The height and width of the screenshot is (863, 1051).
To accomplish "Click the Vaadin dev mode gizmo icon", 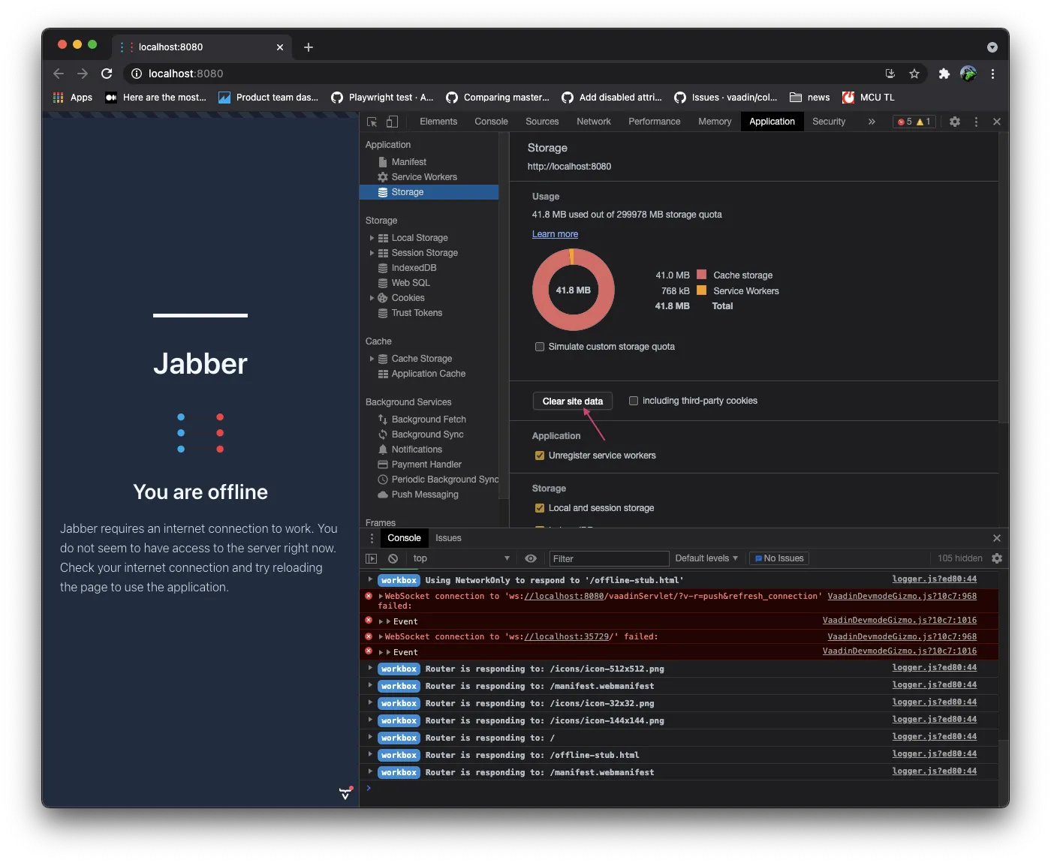I will pyautogui.click(x=346, y=792).
